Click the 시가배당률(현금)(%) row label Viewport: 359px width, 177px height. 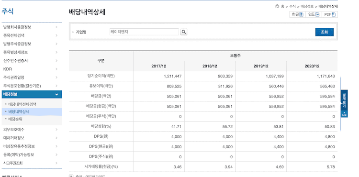[101, 166]
